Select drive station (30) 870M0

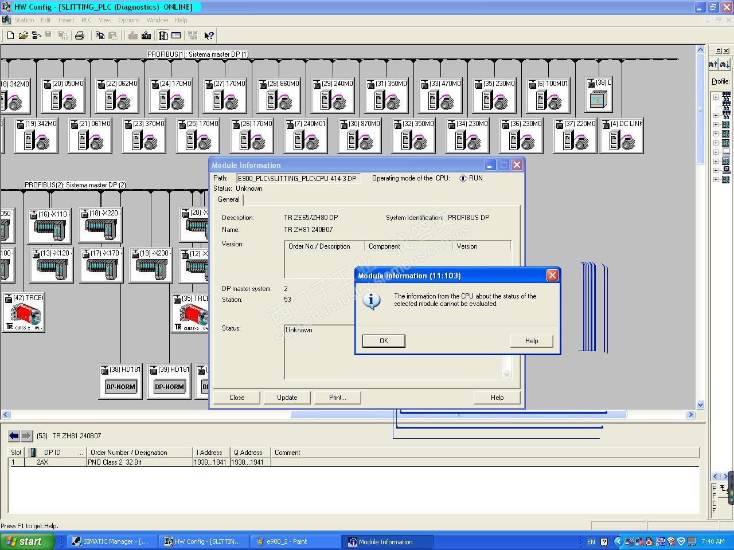click(x=360, y=135)
